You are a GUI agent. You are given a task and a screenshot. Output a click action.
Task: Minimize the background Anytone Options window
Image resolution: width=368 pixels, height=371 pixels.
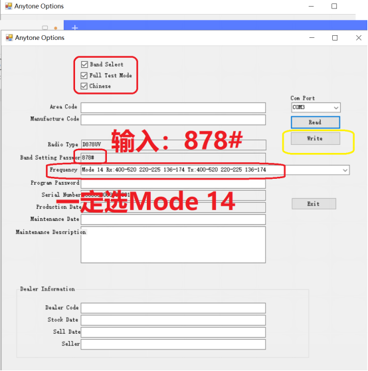coord(312,6)
